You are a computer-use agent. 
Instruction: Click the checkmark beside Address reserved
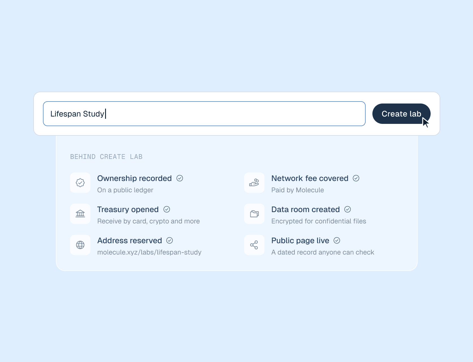(x=170, y=240)
